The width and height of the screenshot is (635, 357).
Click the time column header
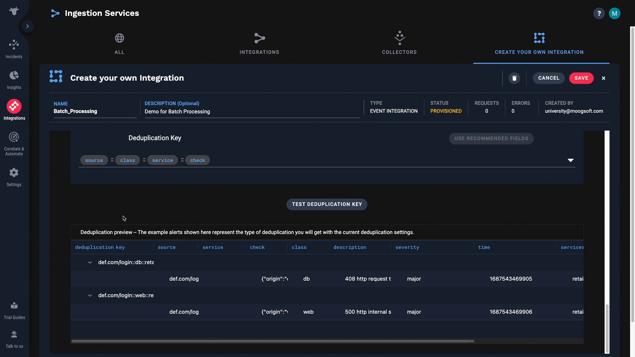(x=484, y=247)
